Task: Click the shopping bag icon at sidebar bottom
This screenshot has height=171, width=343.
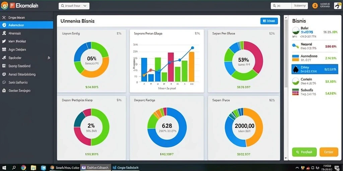Action: pos(4,91)
